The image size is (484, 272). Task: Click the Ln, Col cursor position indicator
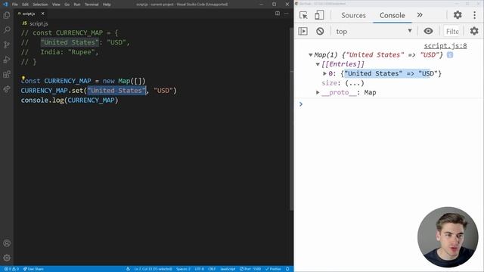[153, 269]
